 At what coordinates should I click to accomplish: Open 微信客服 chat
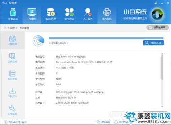click(x=104, y=122)
